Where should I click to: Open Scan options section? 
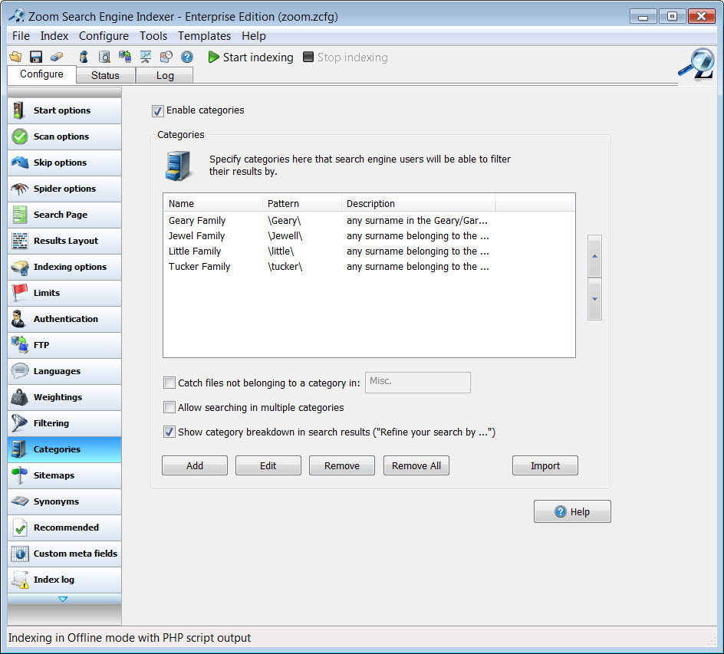pyautogui.click(x=64, y=136)
